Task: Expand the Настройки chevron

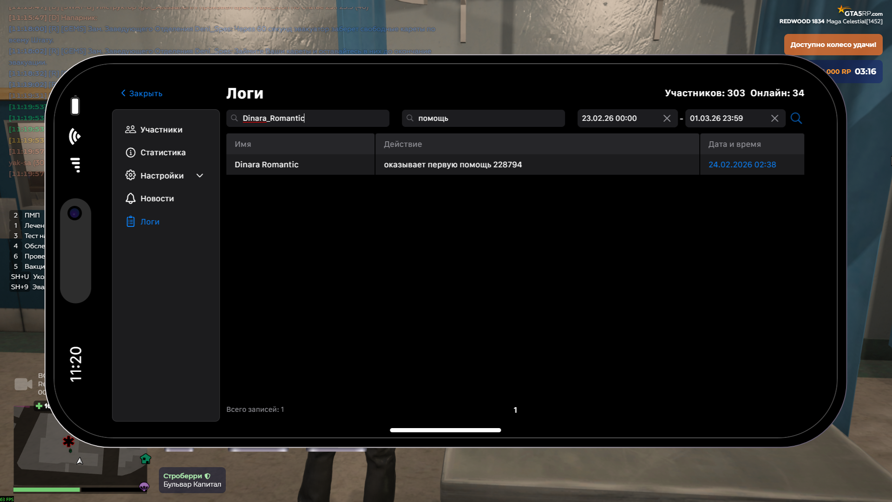Action: tap(200, 176)
